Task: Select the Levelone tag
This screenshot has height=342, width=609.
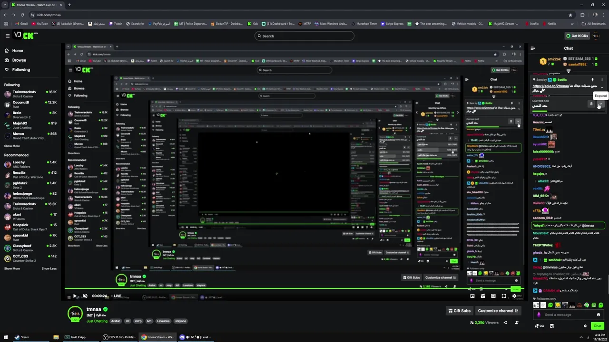Action: tap(163, 321)
